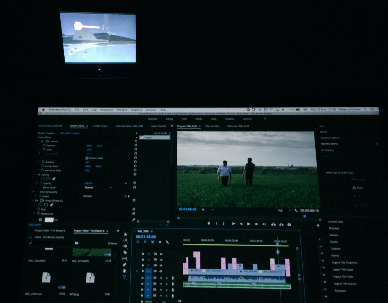Expand the Scale property
Image resolution: width=388 pixels, height=303 pixels.
coord(40,150)
